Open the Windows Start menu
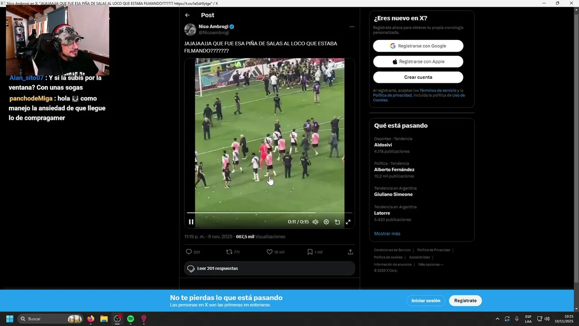 point(9,319)
